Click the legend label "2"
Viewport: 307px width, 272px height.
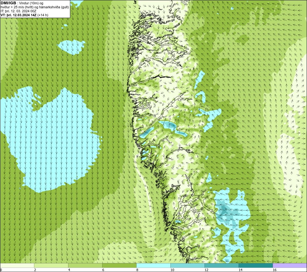tap(35, 270)
